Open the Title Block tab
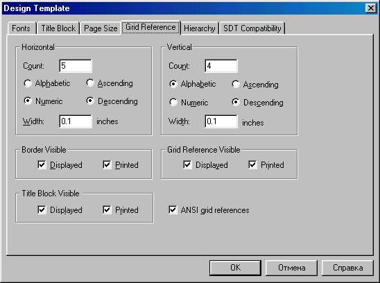Image resolution: width=380 pixels, height=283 pixels. click(x=58, y=28)
